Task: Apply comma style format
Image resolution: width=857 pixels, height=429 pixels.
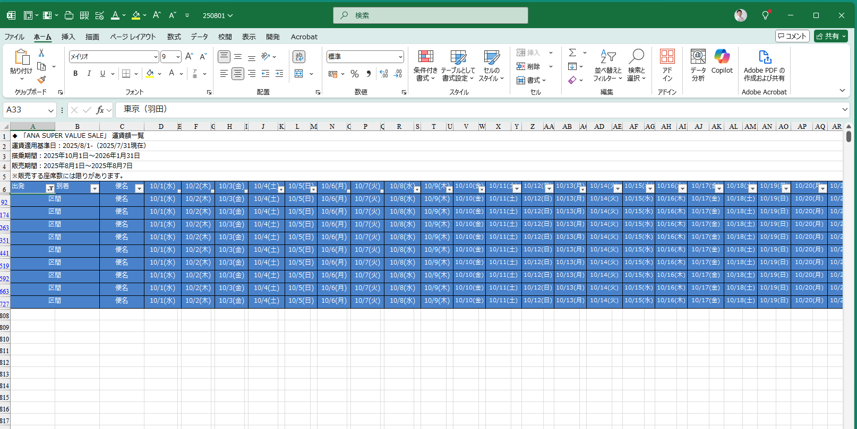Action: tap(368, 74)
